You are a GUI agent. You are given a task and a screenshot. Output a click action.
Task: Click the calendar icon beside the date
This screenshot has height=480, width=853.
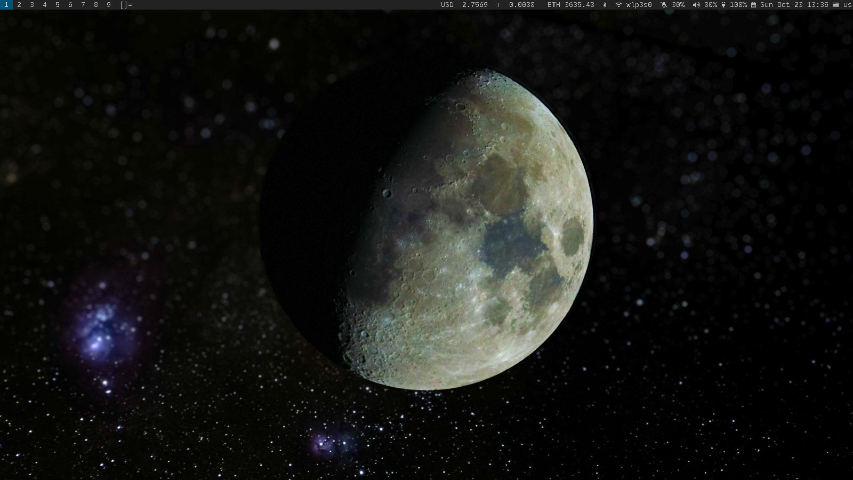[x=753, y=5]
